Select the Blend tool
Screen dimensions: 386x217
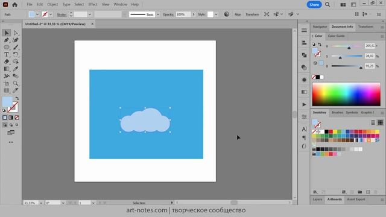[x=16, y=76]
